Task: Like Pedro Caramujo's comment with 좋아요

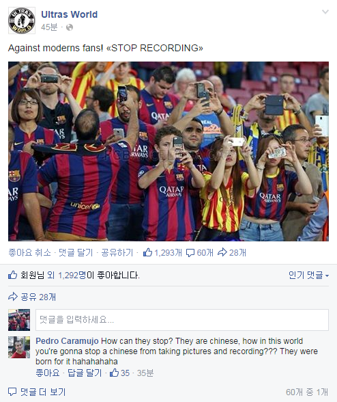Action: (48, 373)
